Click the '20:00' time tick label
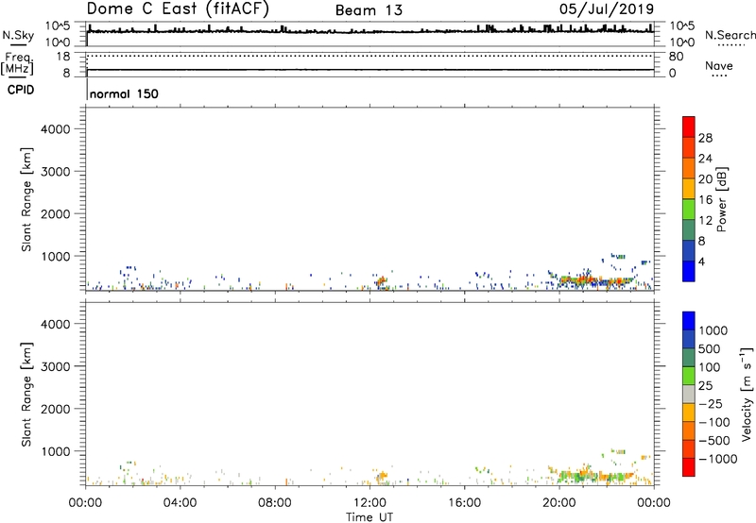Image resolution: width=756 pixels, height=523 pixels. pyautogui.click(x=559, y=503)
